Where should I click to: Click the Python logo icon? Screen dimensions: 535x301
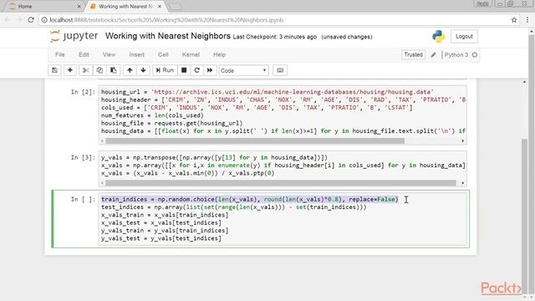coord(438,36)
